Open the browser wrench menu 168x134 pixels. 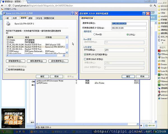(x=155, y=6)
